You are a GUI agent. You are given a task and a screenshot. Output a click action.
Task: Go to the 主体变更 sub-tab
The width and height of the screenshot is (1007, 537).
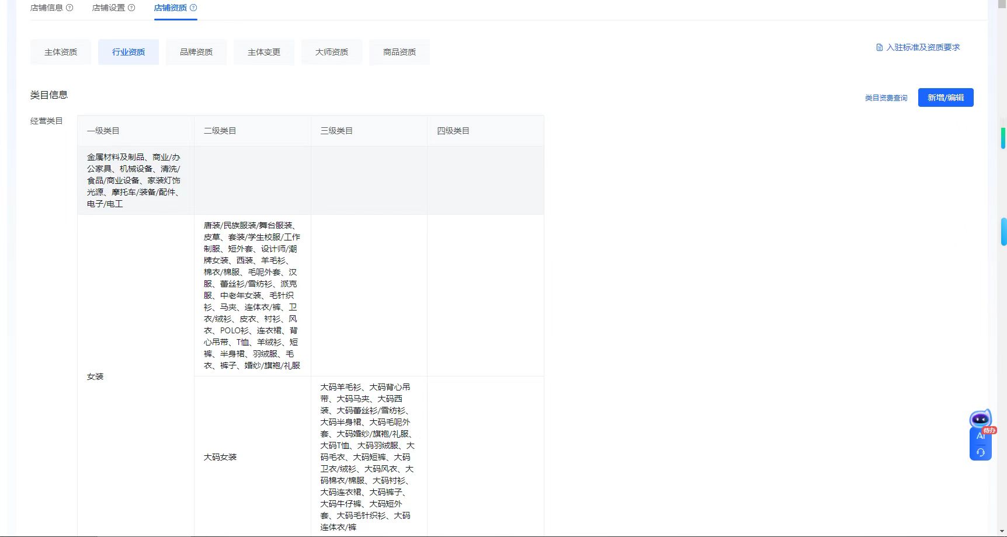tap(264, 53)
